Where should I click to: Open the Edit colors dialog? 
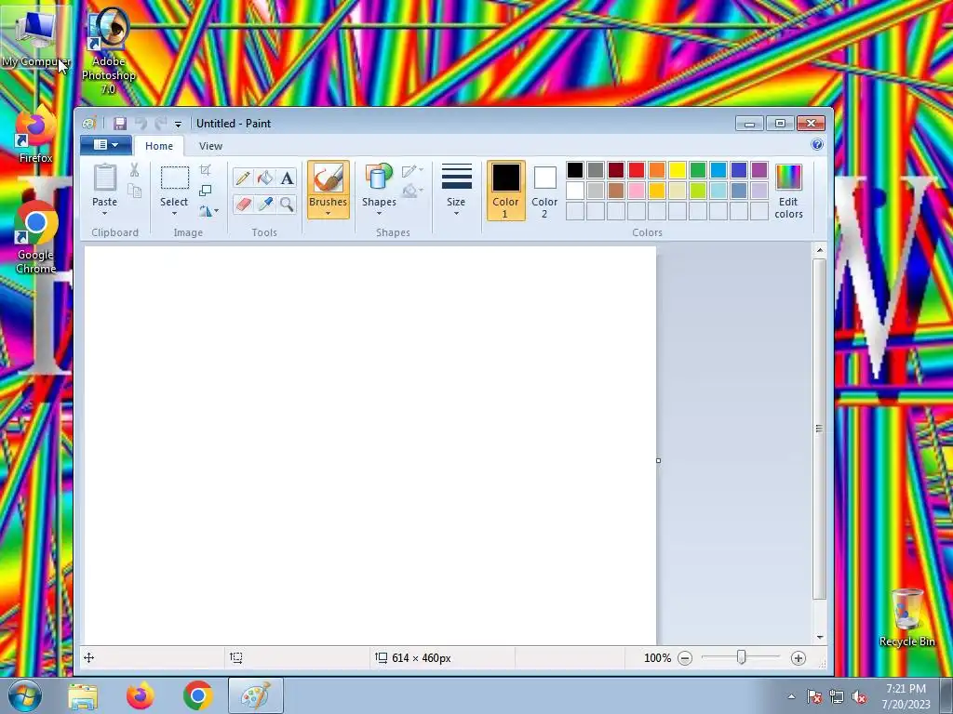[789, 191]
